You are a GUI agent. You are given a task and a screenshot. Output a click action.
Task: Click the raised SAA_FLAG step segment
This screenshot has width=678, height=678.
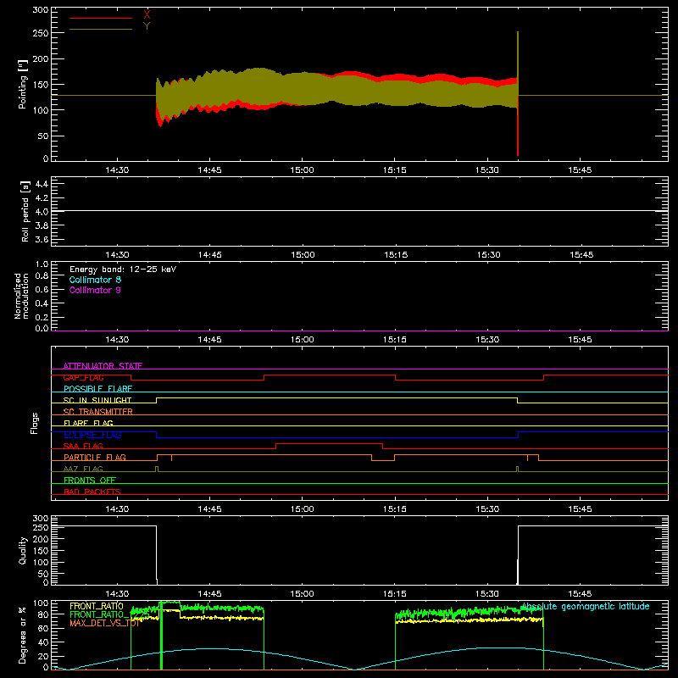[330, 443]
